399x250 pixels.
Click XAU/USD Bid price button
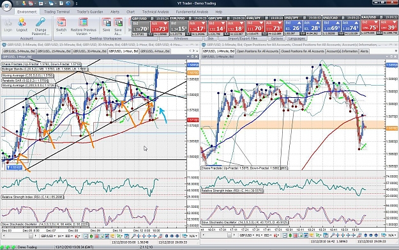[x=370, y=26]
